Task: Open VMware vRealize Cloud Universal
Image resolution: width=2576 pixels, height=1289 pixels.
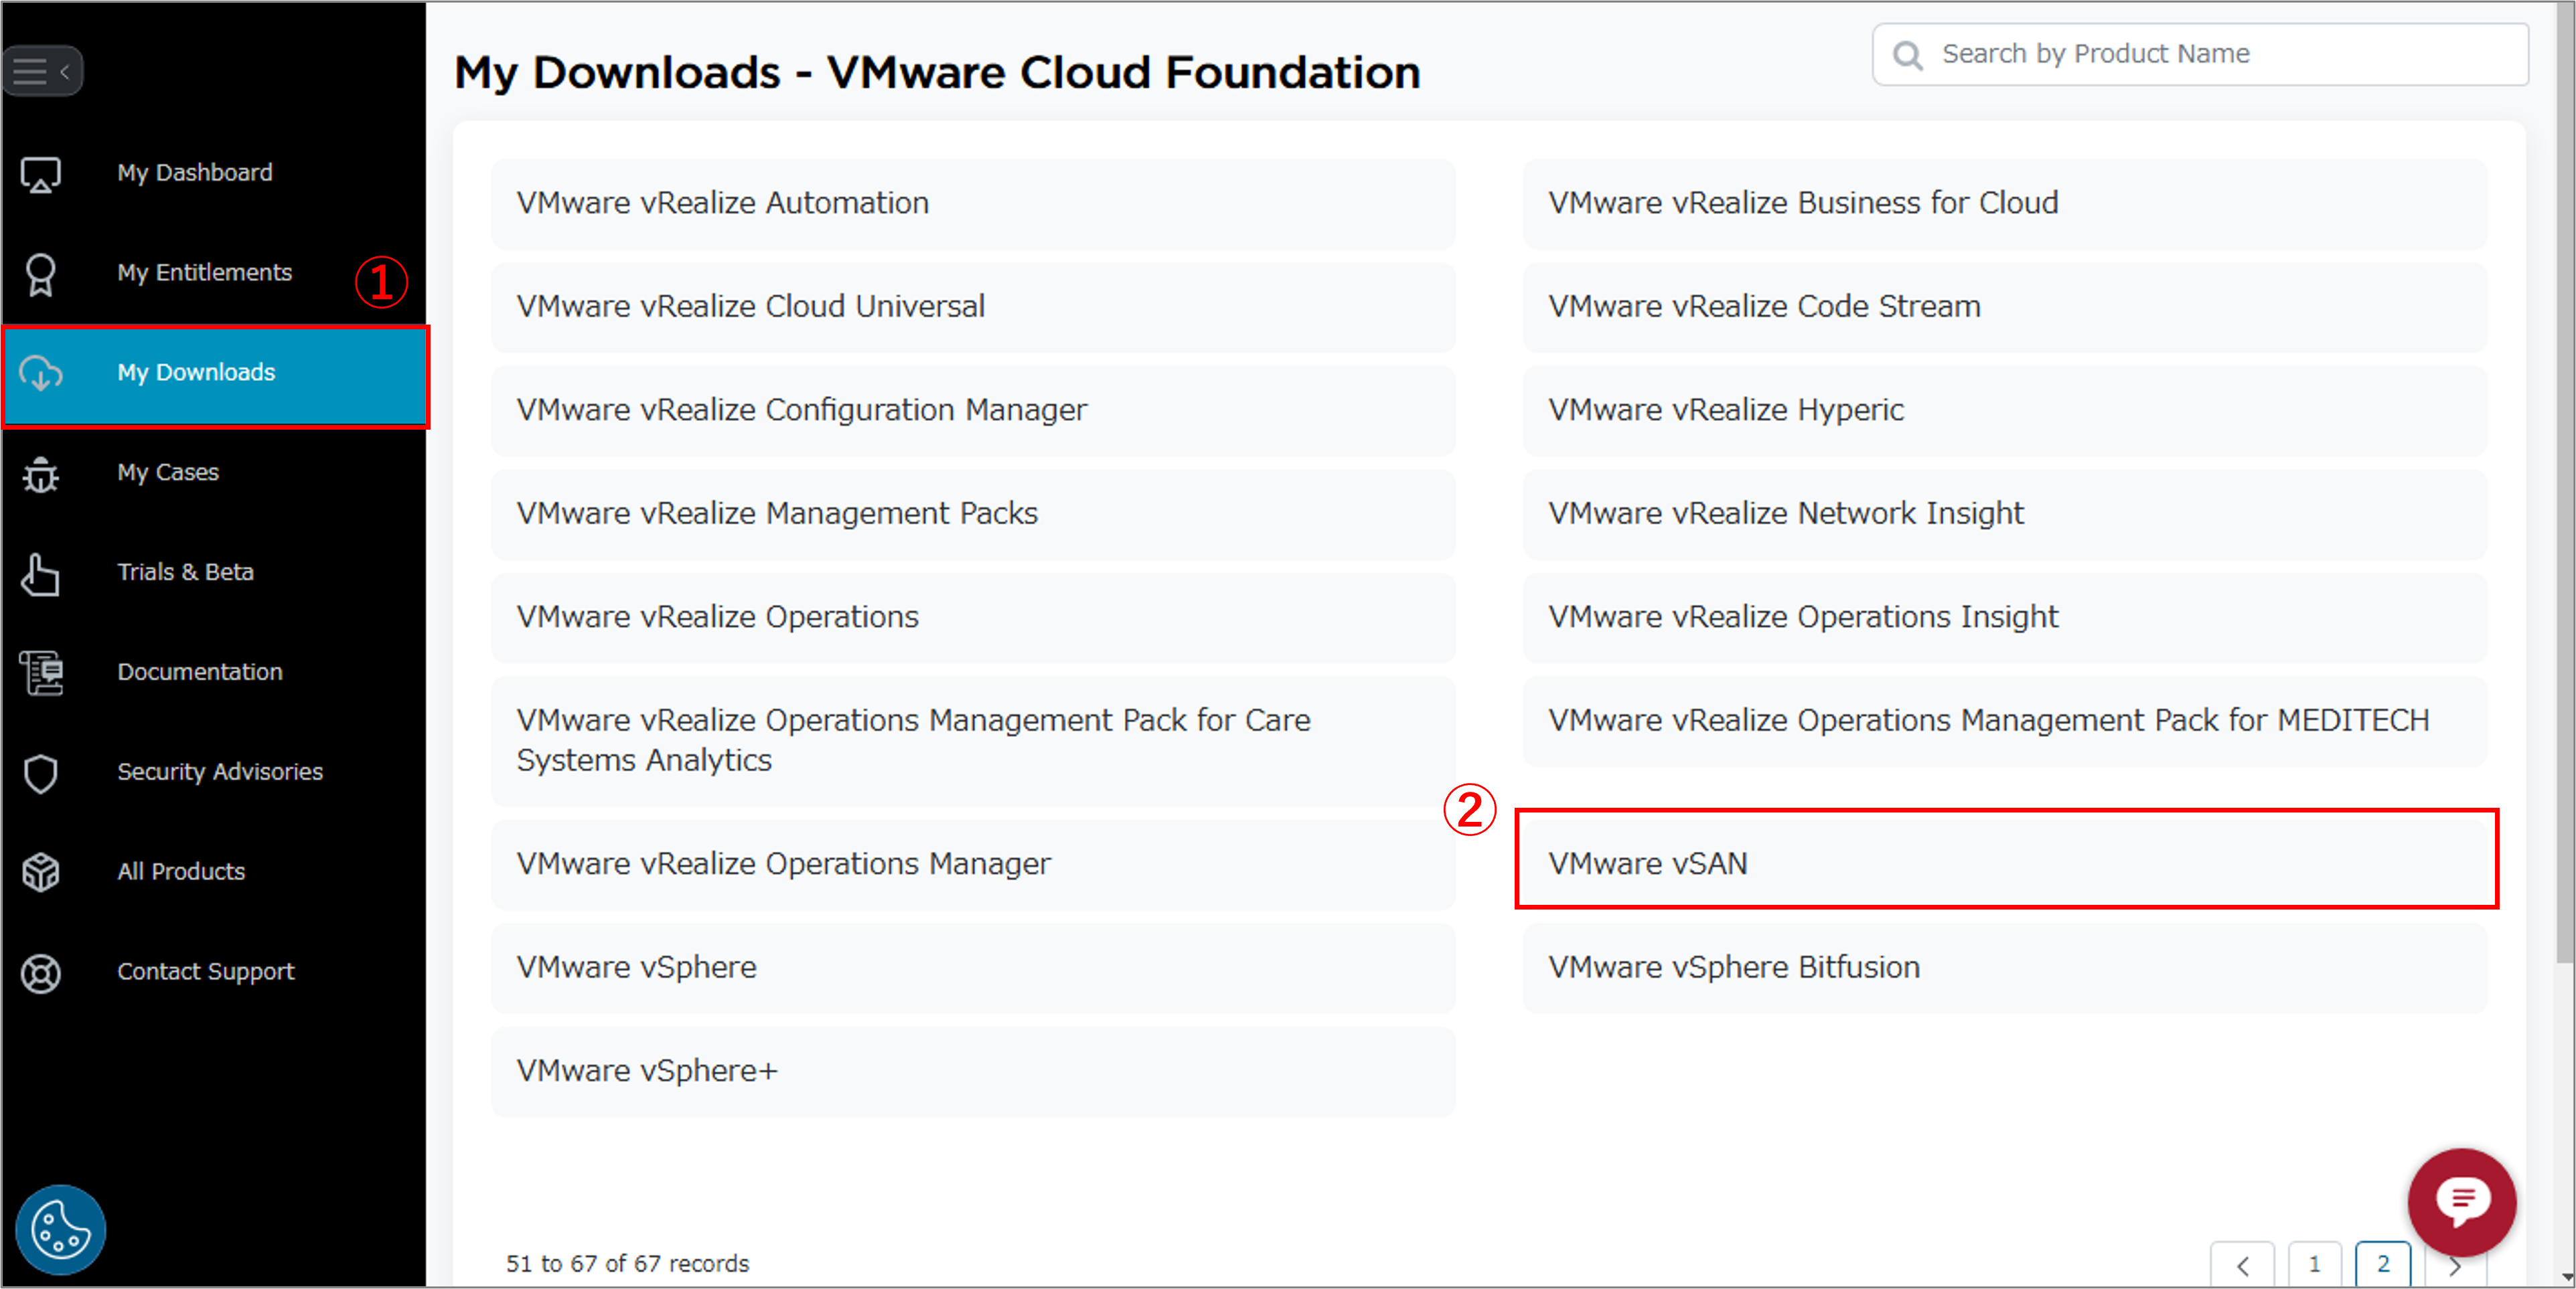Action: pos(973,308)
